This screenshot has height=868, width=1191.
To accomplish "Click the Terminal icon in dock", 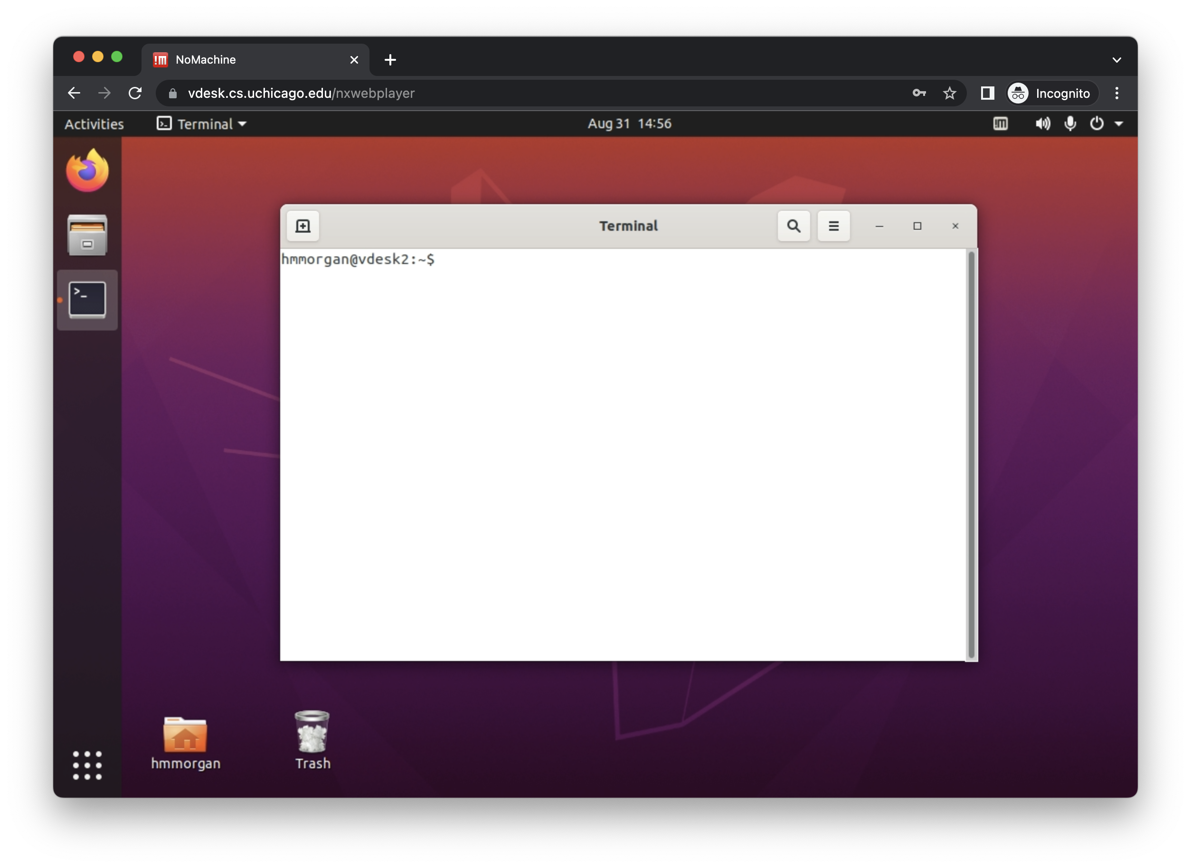I will 87,300.
